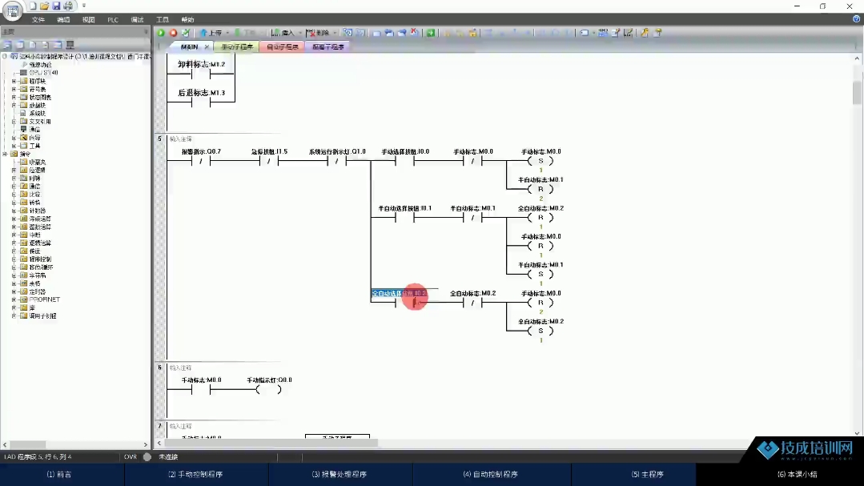Upload program using 上传 button
This screenshot has height=486, width=864.
211,33
